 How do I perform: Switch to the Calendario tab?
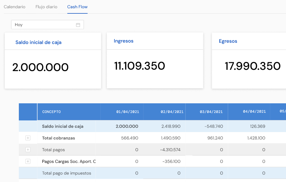point(14,7)
